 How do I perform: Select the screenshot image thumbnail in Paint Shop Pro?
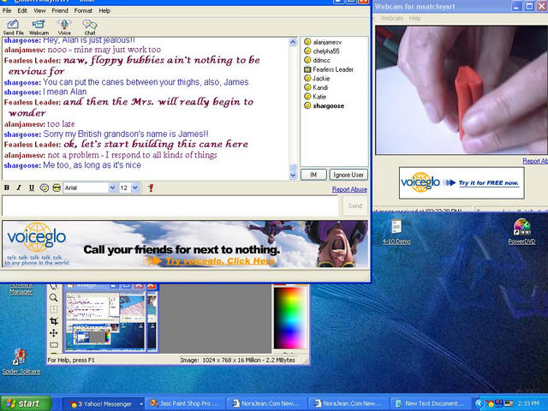click(x=106, y=322)
